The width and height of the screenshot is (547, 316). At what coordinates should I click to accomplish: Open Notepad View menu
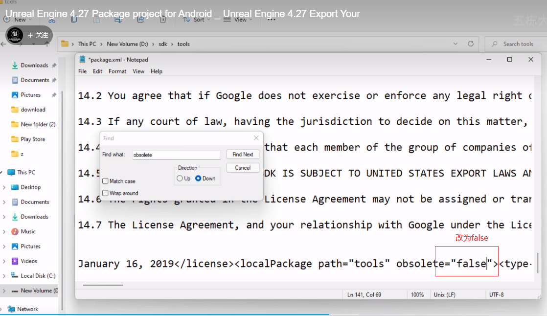138,71
